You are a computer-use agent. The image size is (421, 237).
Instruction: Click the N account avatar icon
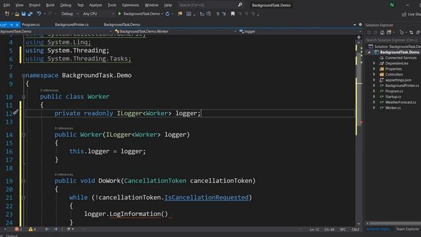pos(392,5)
